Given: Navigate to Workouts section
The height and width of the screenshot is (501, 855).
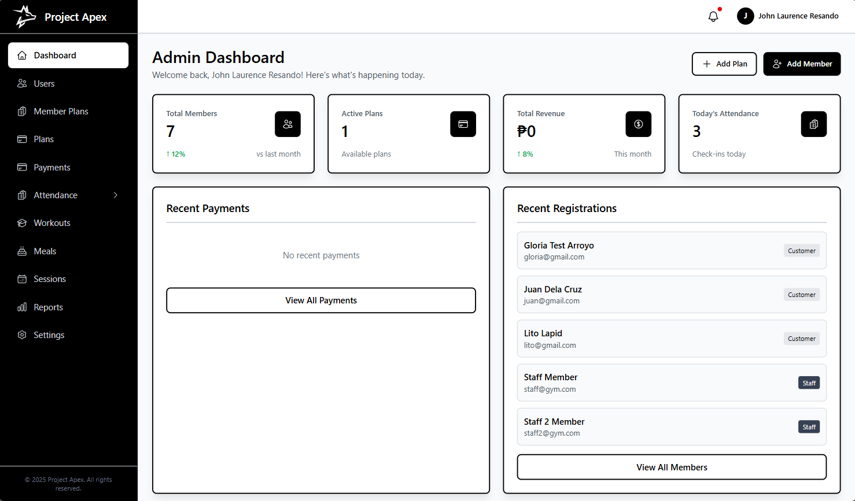Looking at the screenshot, I should pyautogui.click(x=52, y=223).
